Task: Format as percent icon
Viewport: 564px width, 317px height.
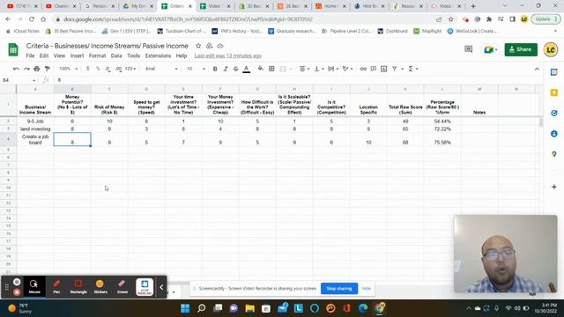Action: (x=98, y=69)
